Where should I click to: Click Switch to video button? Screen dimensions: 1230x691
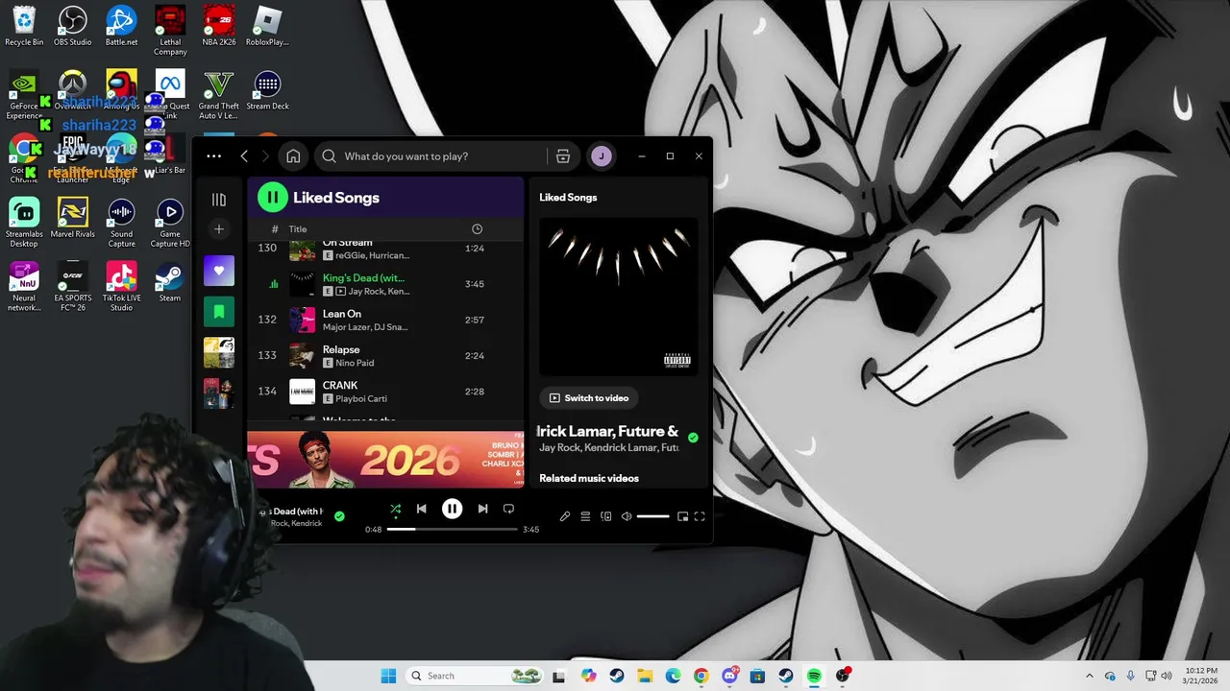[x=589, y=398]
